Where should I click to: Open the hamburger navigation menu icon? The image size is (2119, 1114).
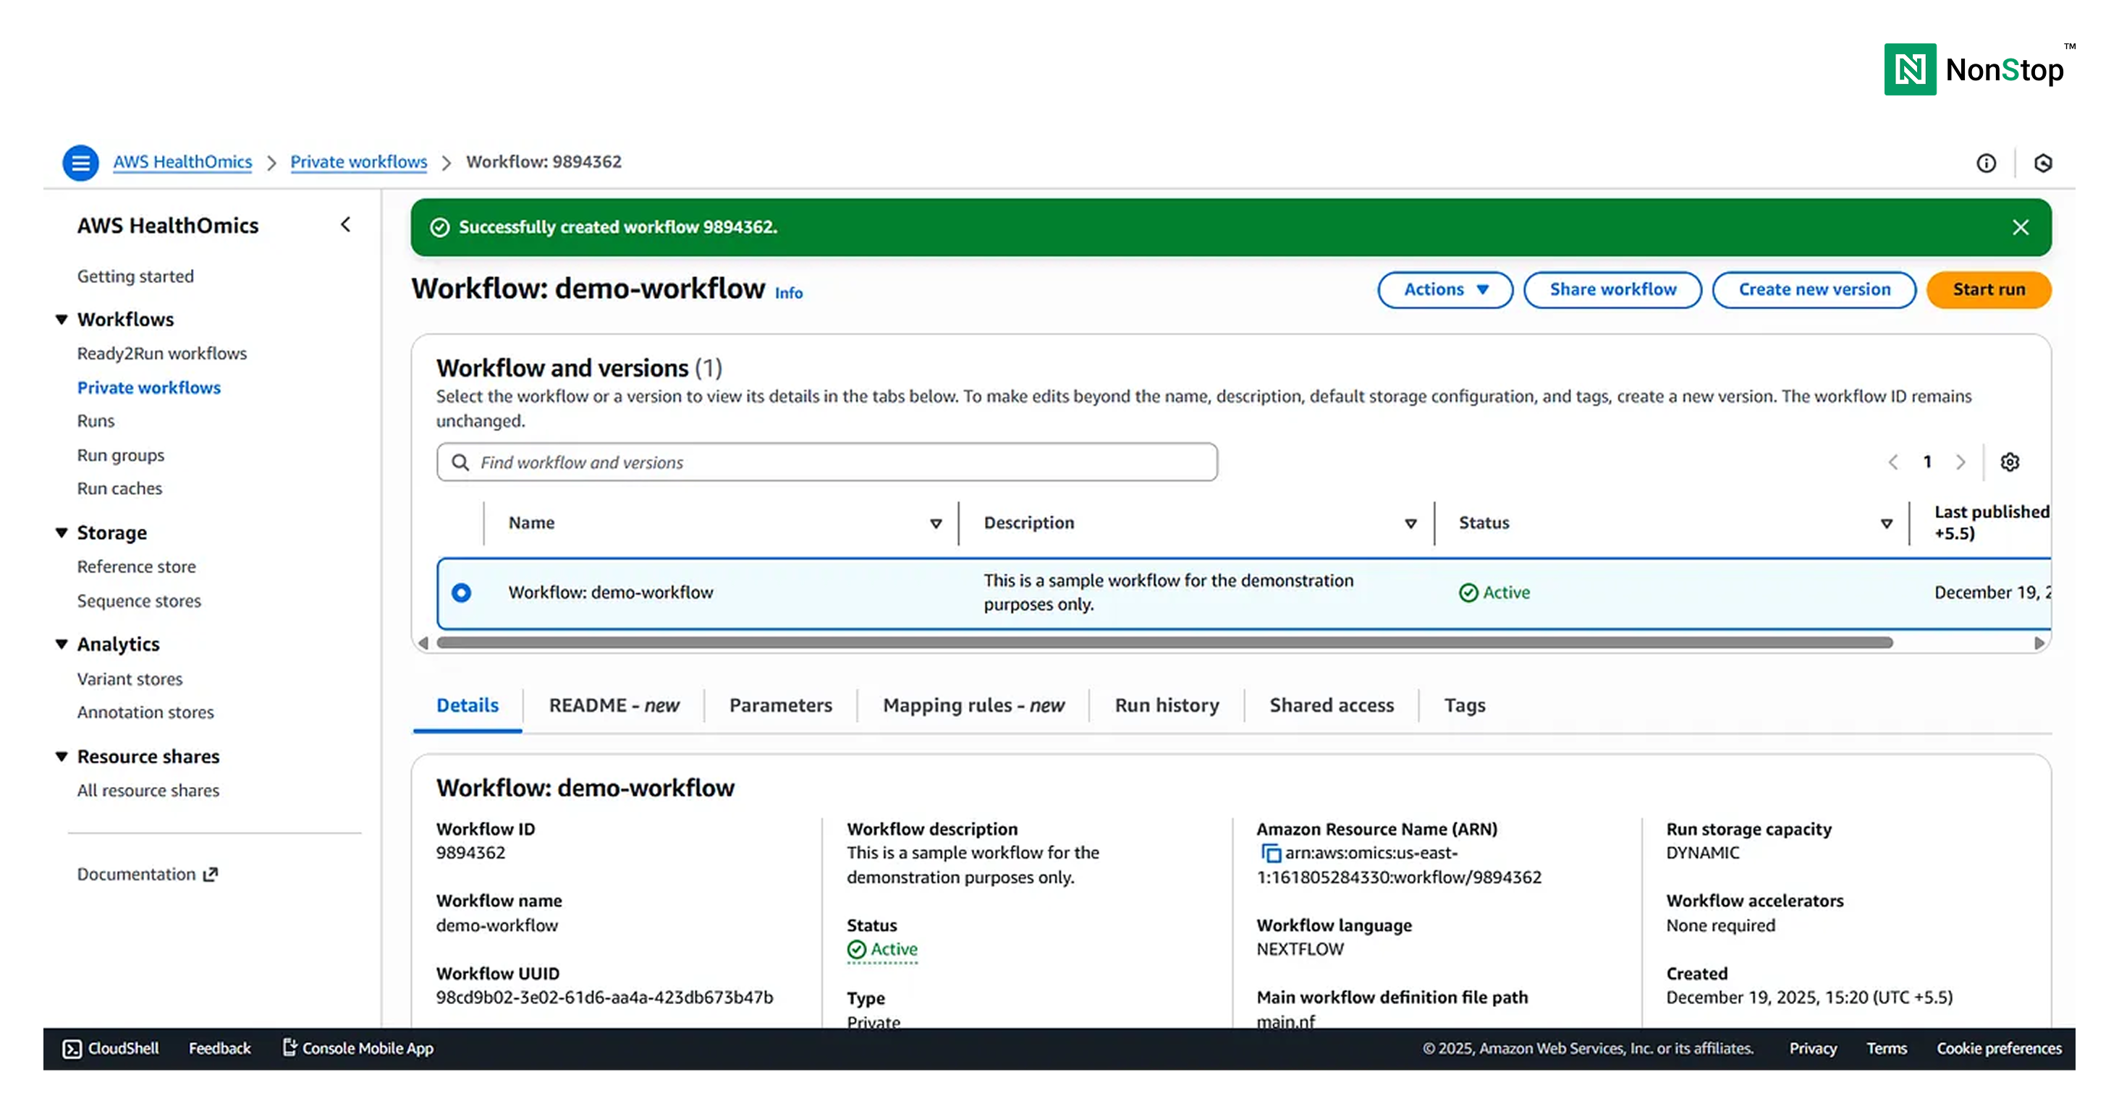click(x=80, y=163)
